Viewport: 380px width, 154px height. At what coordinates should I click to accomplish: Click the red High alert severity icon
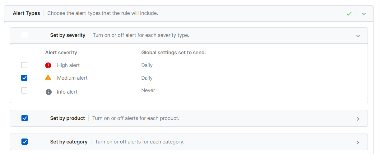(48, 65)
